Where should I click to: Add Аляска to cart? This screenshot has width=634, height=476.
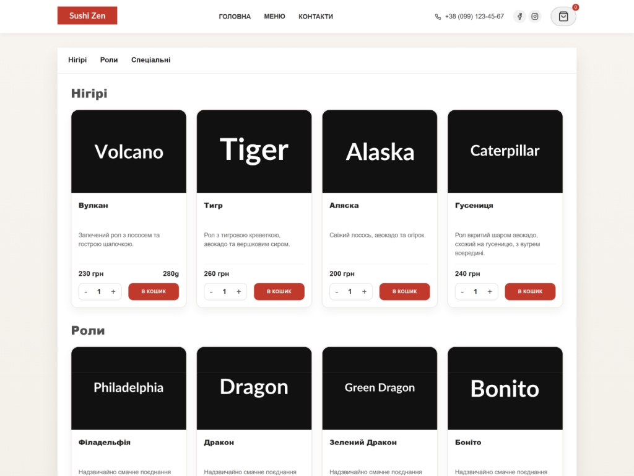click(404, 291)
